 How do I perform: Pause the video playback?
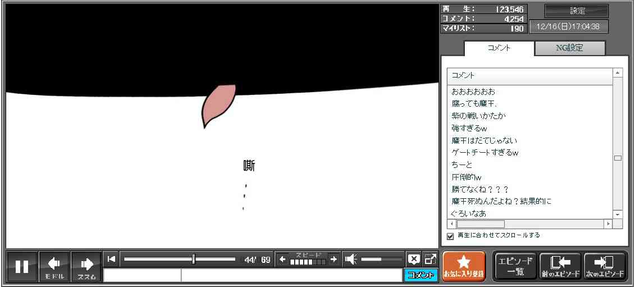click(x=22, y=266)
